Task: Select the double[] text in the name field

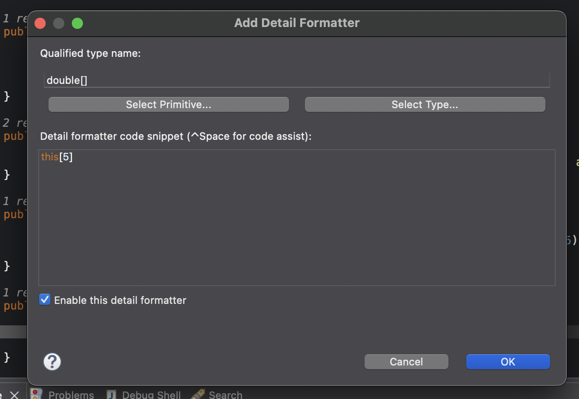Action: tap(67, 80)
